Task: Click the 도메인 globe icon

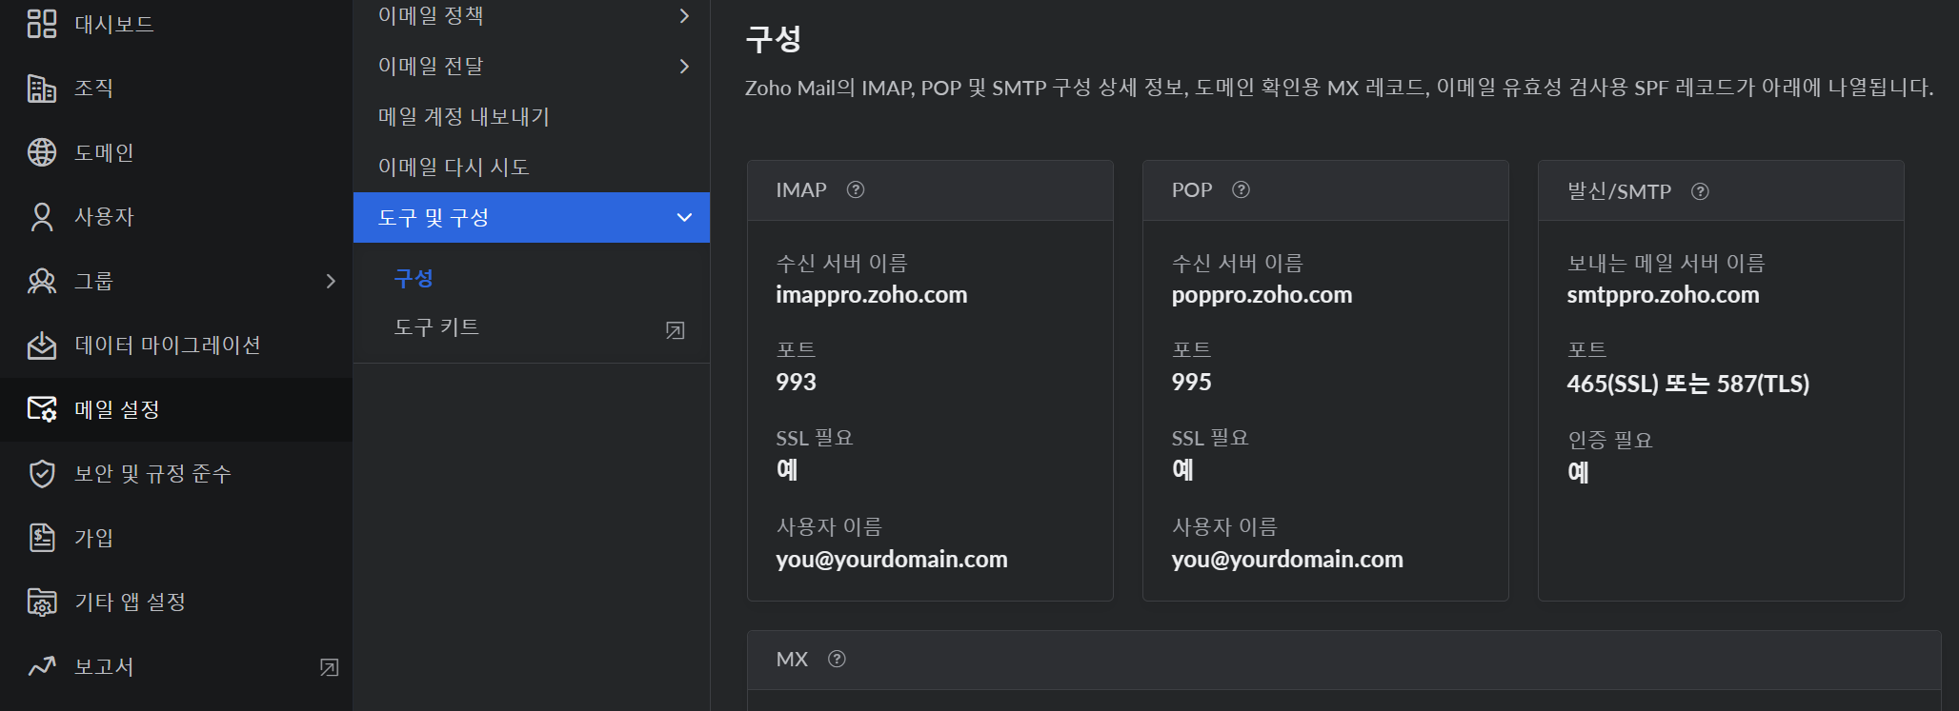Action: tap(42, 152)
